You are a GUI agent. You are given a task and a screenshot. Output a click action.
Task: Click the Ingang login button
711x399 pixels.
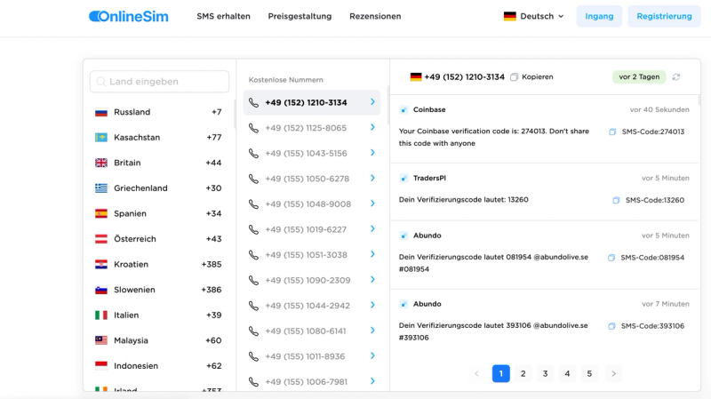click(599, 16)
